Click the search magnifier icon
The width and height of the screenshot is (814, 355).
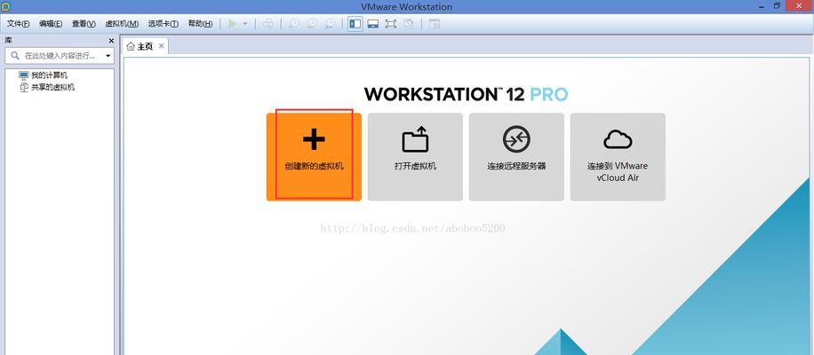click(x=15, y=56)
